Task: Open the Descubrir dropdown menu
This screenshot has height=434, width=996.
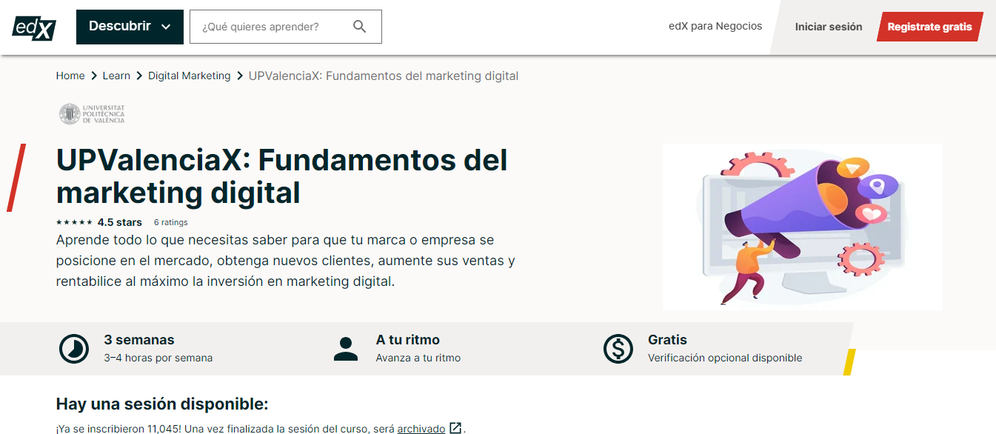Action: pyautogui.click(x=130, y=27)
